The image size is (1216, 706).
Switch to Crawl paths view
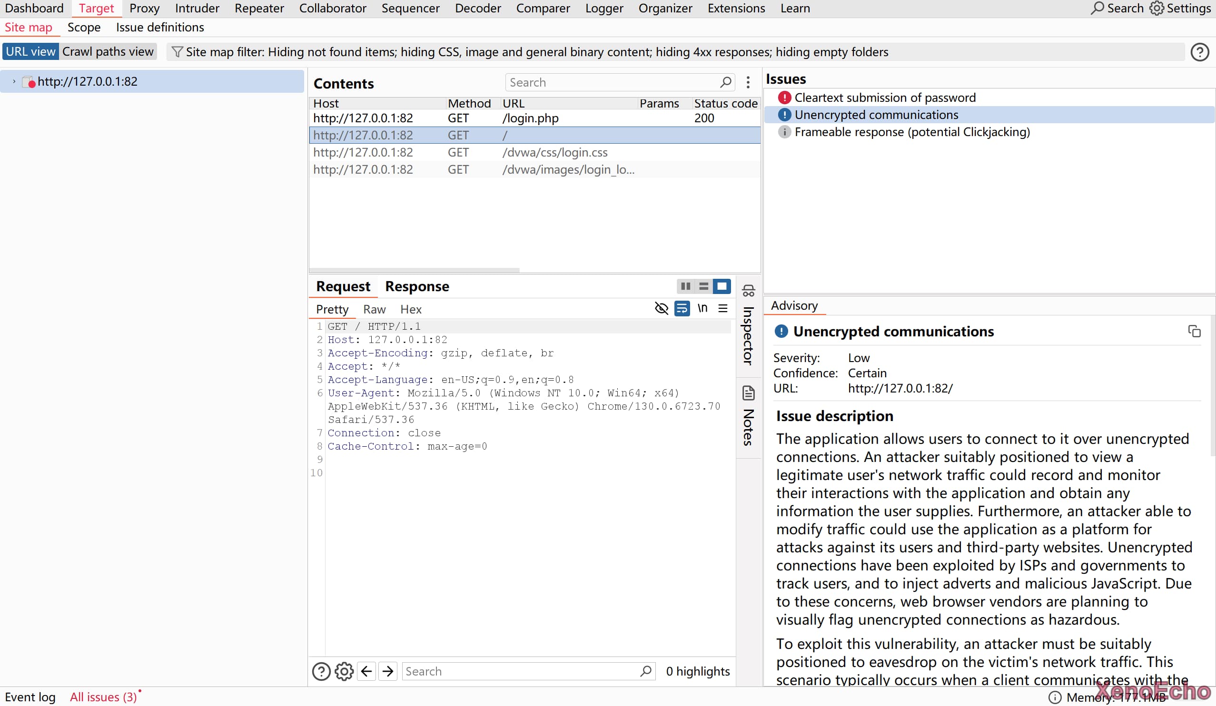[108, 51]
